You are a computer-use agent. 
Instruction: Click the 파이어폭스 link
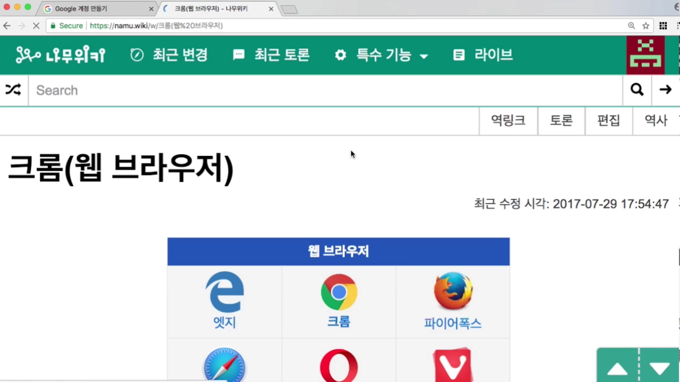pyautogui.click(x=453, y=323)
